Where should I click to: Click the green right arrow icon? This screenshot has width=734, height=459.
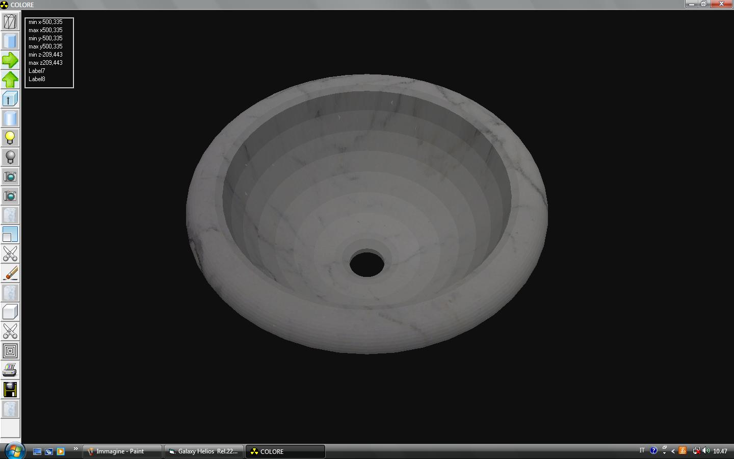pyautogui.click(x=10, y=60)
